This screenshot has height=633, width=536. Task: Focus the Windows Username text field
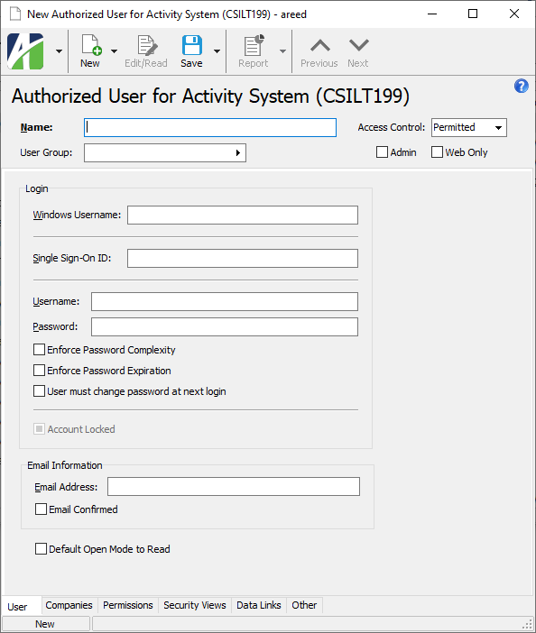243,216
